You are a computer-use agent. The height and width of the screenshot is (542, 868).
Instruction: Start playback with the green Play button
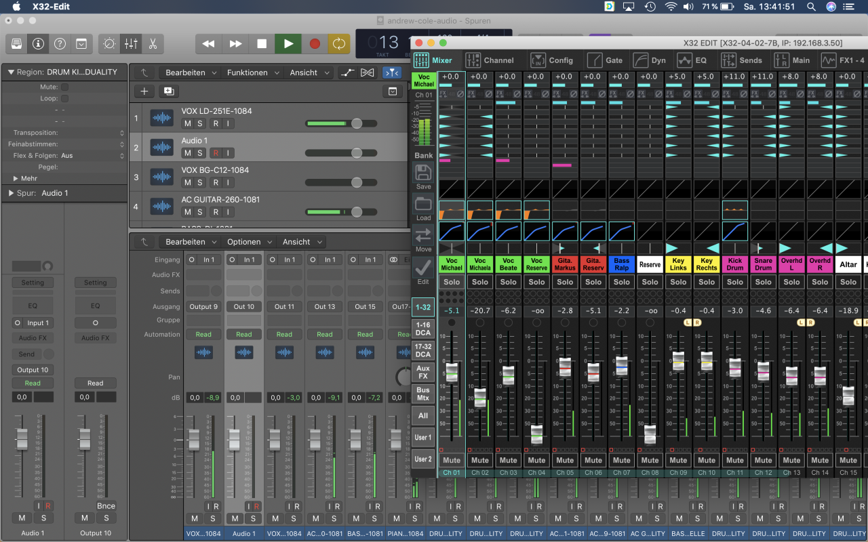coord(288,43)
